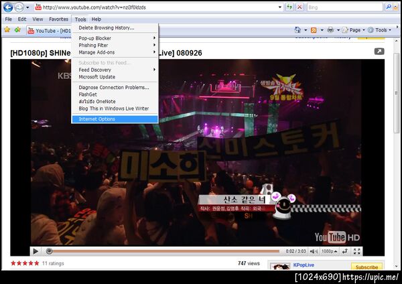Expand the Print dropdown arrow

tap(338, 30)
